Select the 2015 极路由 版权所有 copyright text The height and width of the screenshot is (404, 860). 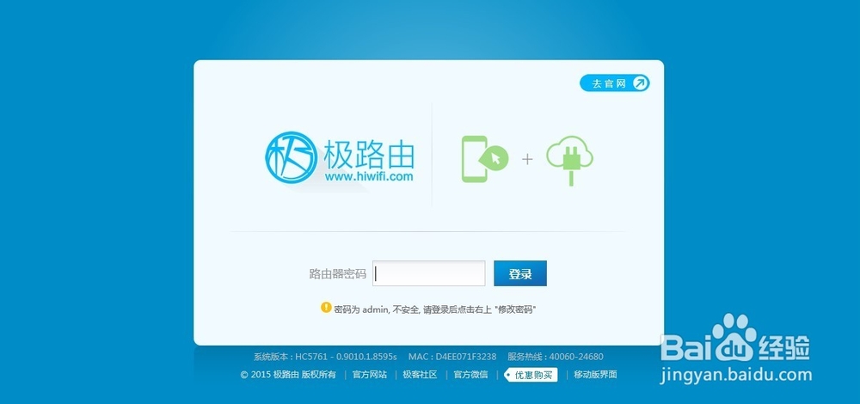(288, 375)
